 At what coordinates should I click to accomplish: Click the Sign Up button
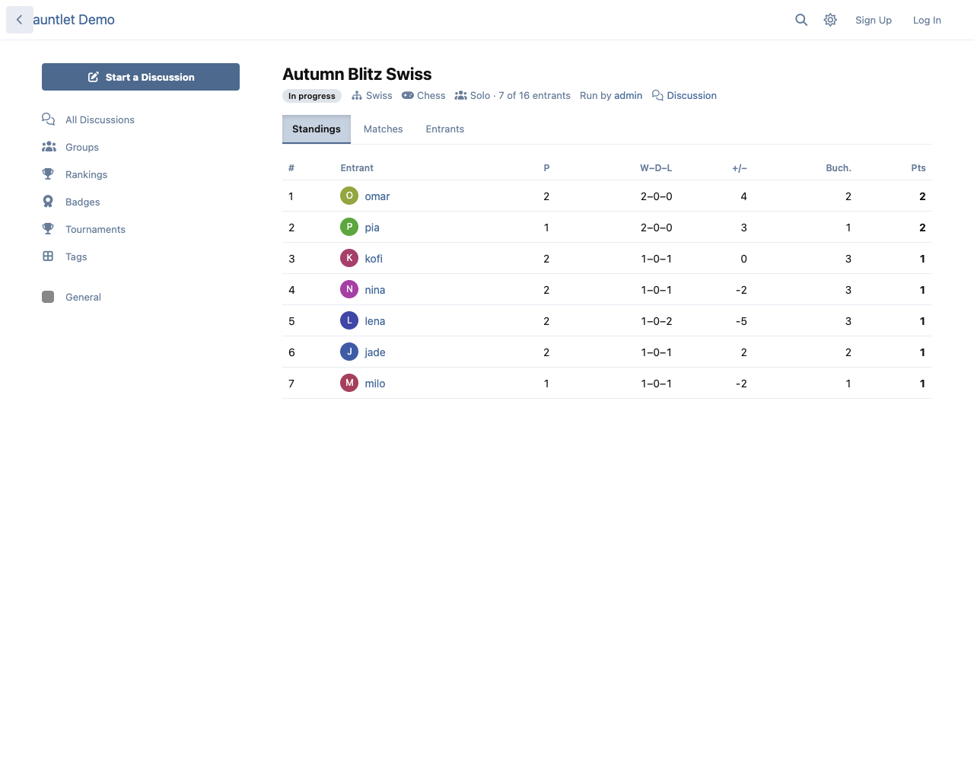coord(874,20)
